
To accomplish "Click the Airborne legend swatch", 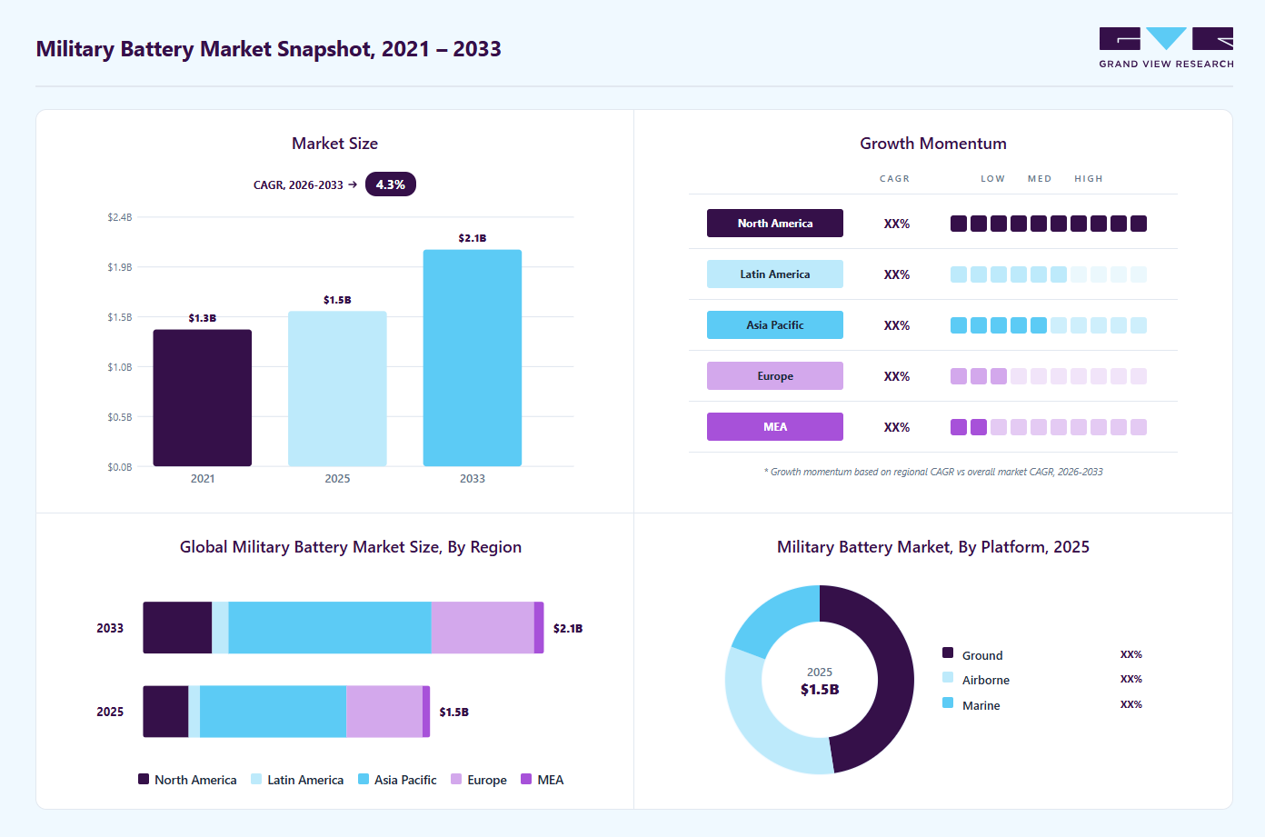I will pos(948,677).
